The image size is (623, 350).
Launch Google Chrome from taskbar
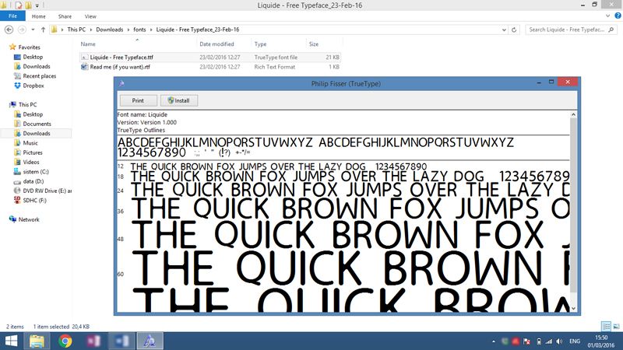point(65,341)
